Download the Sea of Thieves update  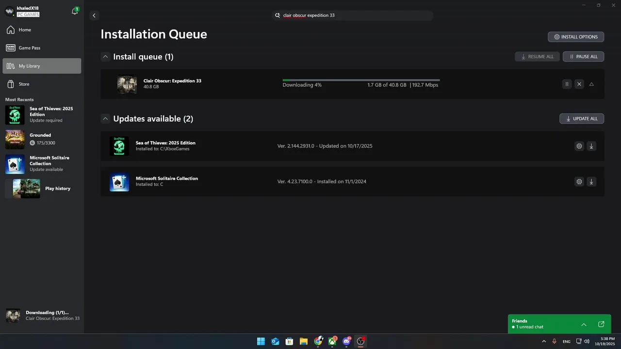point(591,146)
